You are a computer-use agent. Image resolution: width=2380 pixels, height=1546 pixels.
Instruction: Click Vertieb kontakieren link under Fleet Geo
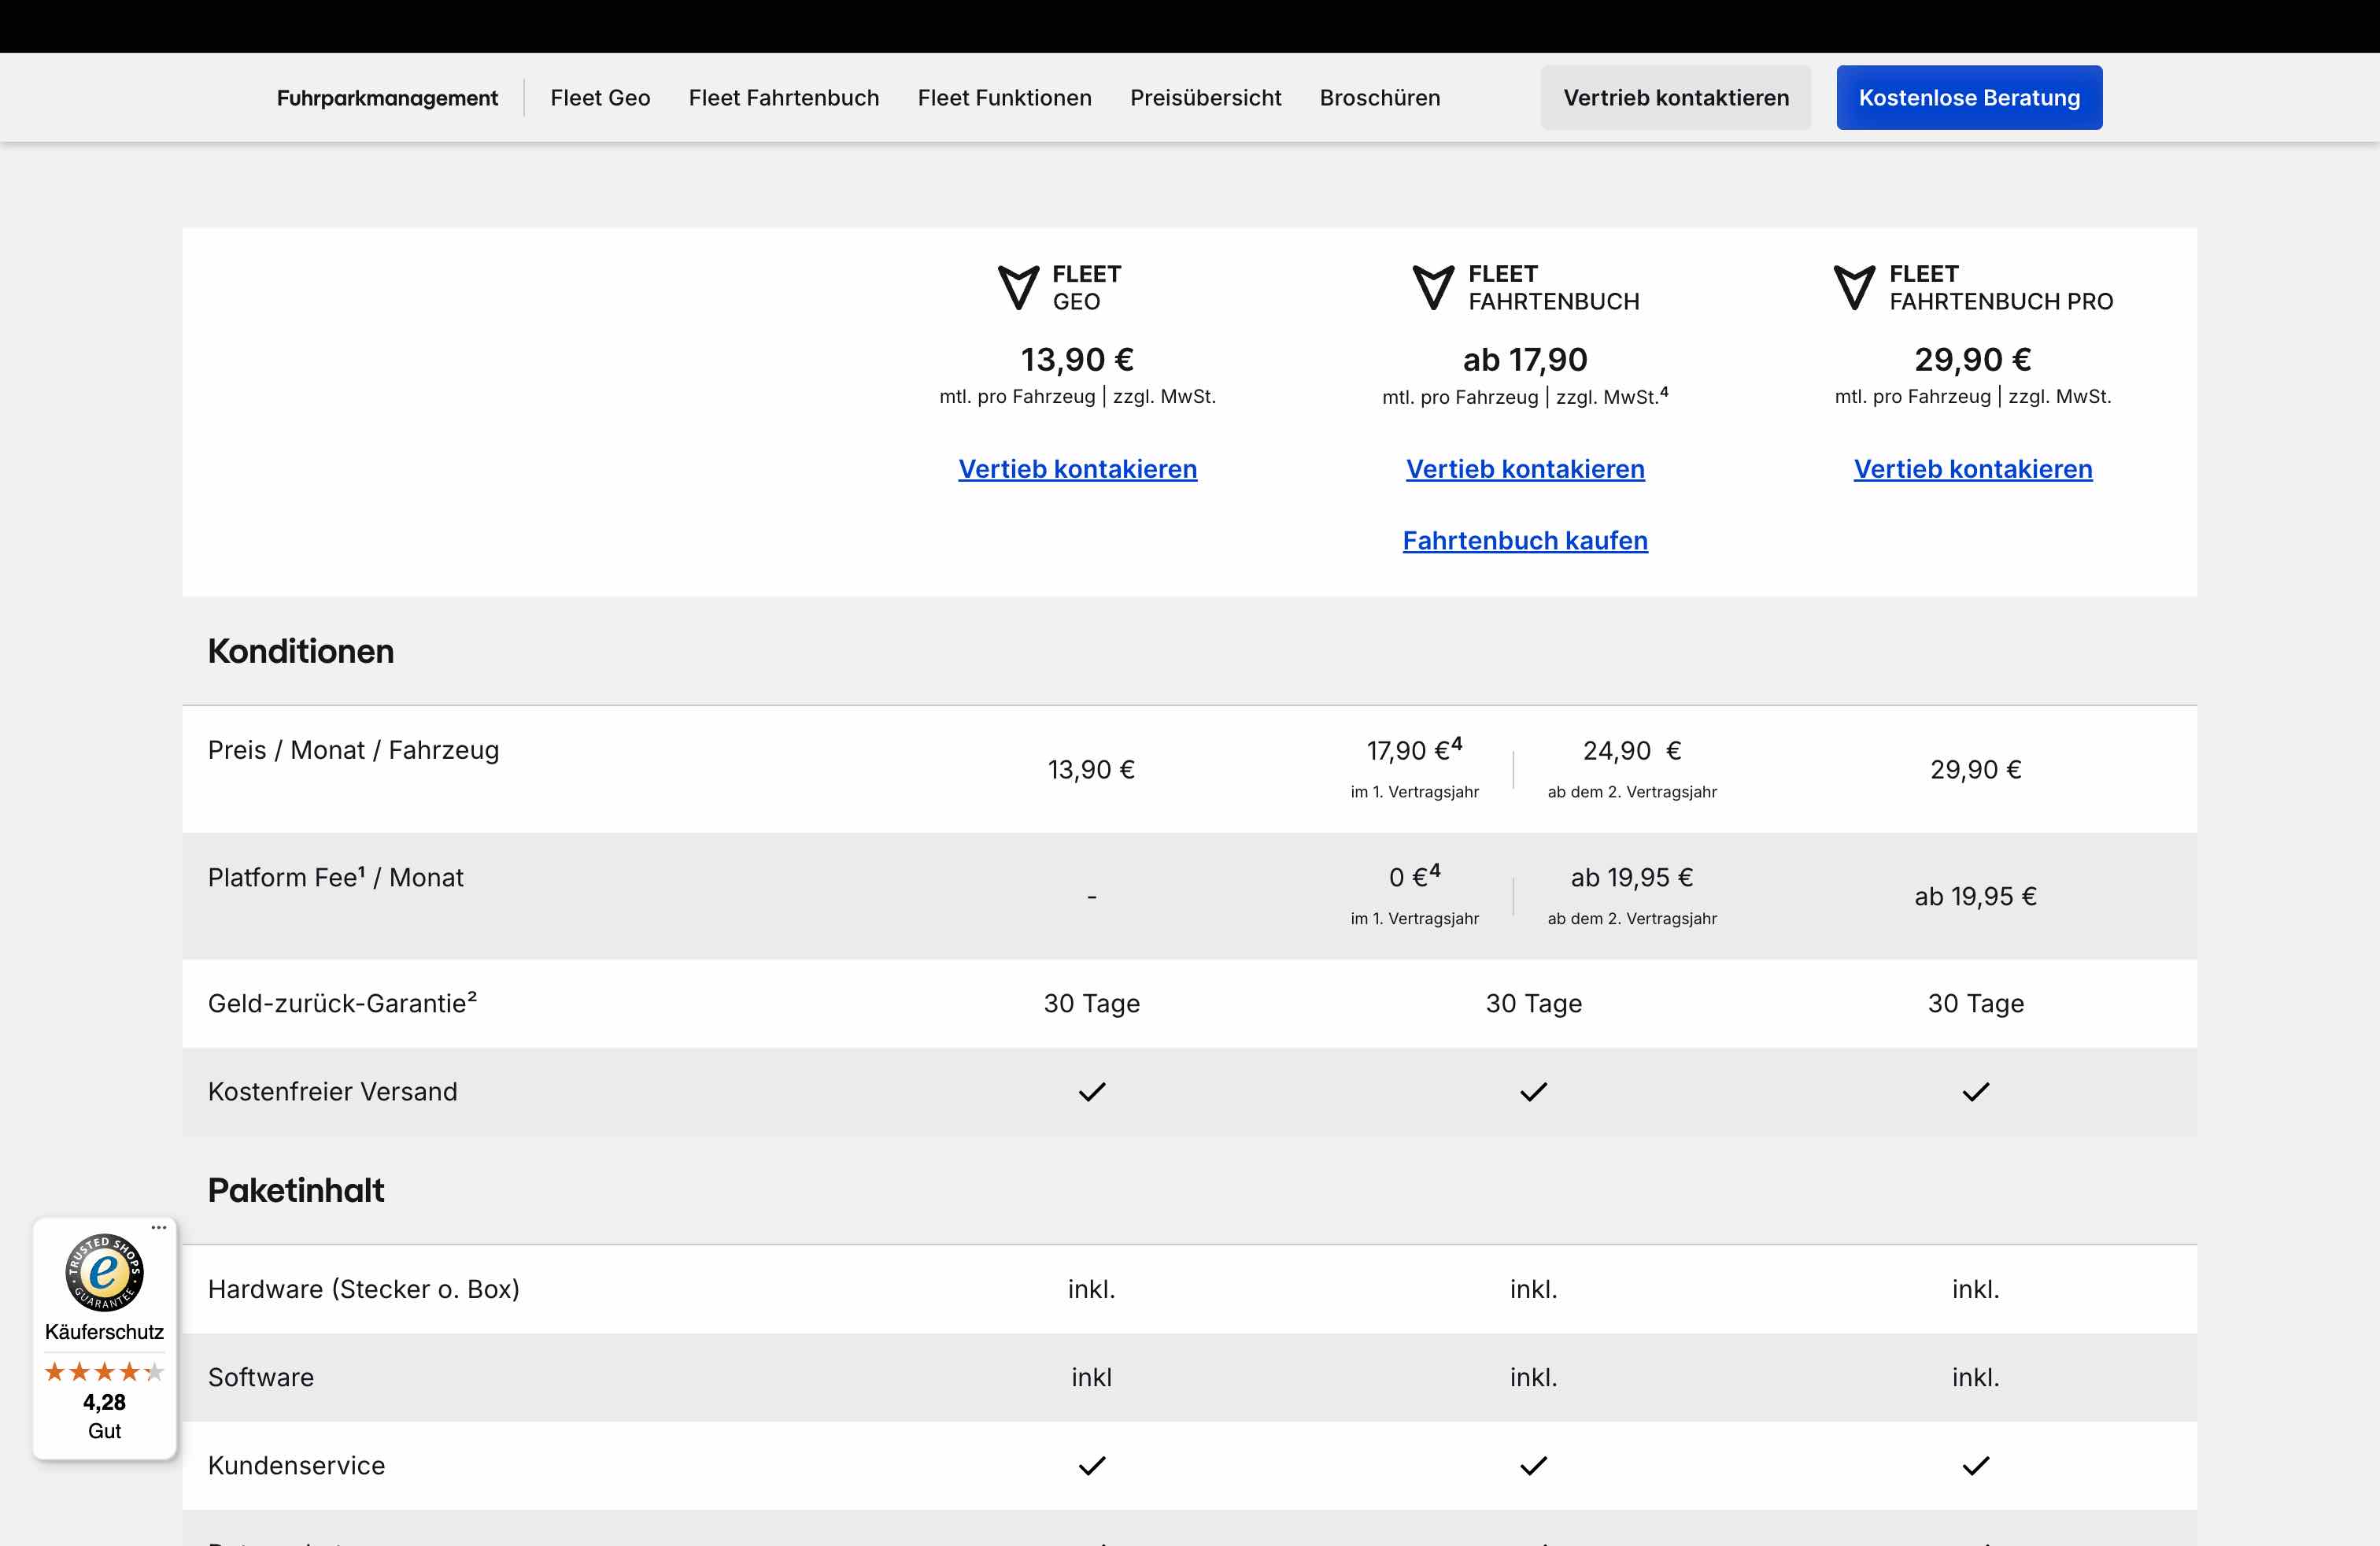[x=1077, y=469]
